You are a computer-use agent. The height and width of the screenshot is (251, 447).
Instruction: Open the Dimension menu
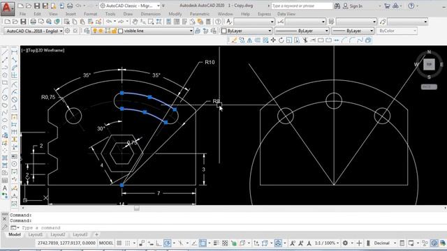[x=151, y=14]
